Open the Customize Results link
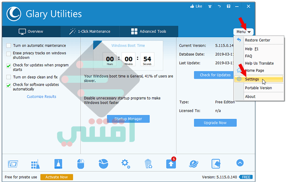The image size is (287, 182). 41,97
